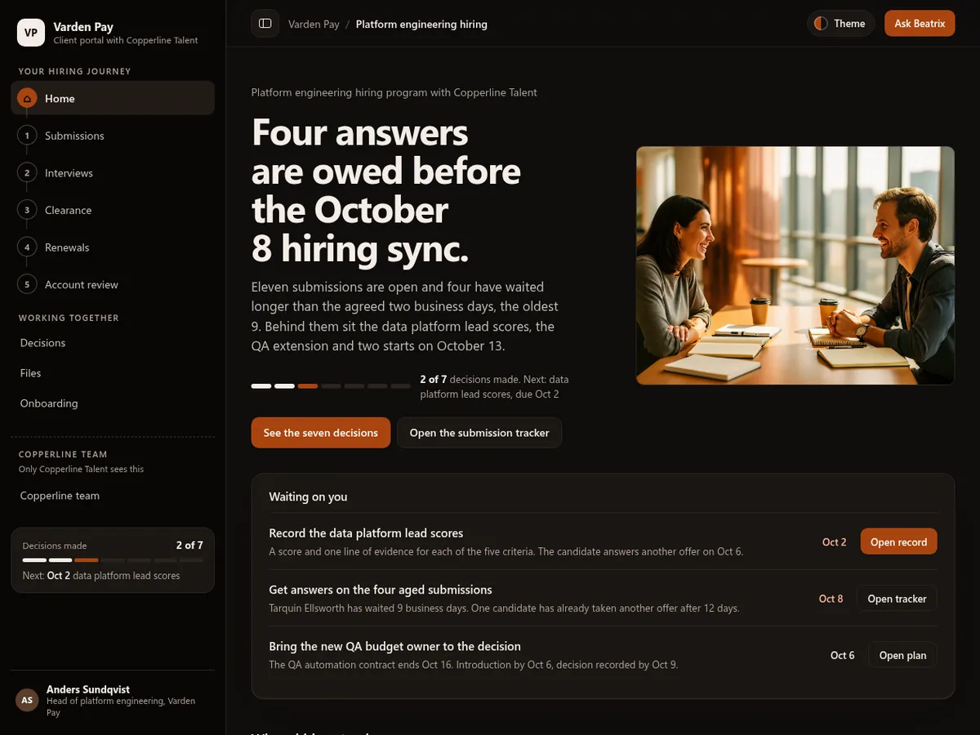The height and width of the screenshot is (735, 980).
Task: Open Copperline team page
Action: coord(113,496)
